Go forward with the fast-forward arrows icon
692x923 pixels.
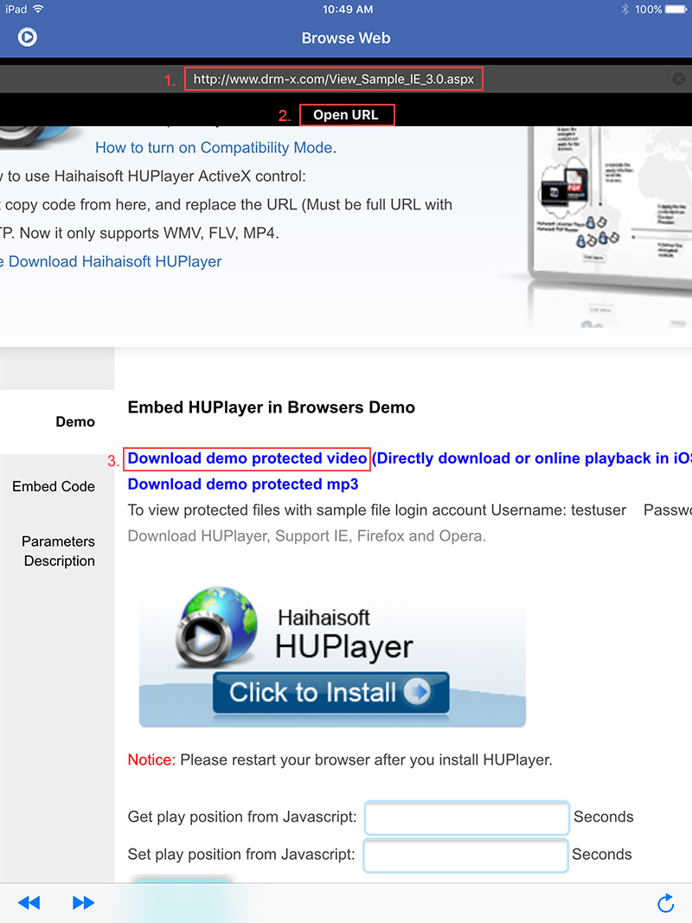click(x=83, y=902)
